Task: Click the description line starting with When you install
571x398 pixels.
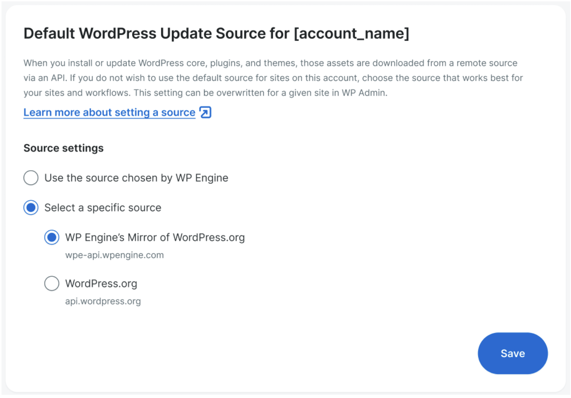Action: coord(270,63)
